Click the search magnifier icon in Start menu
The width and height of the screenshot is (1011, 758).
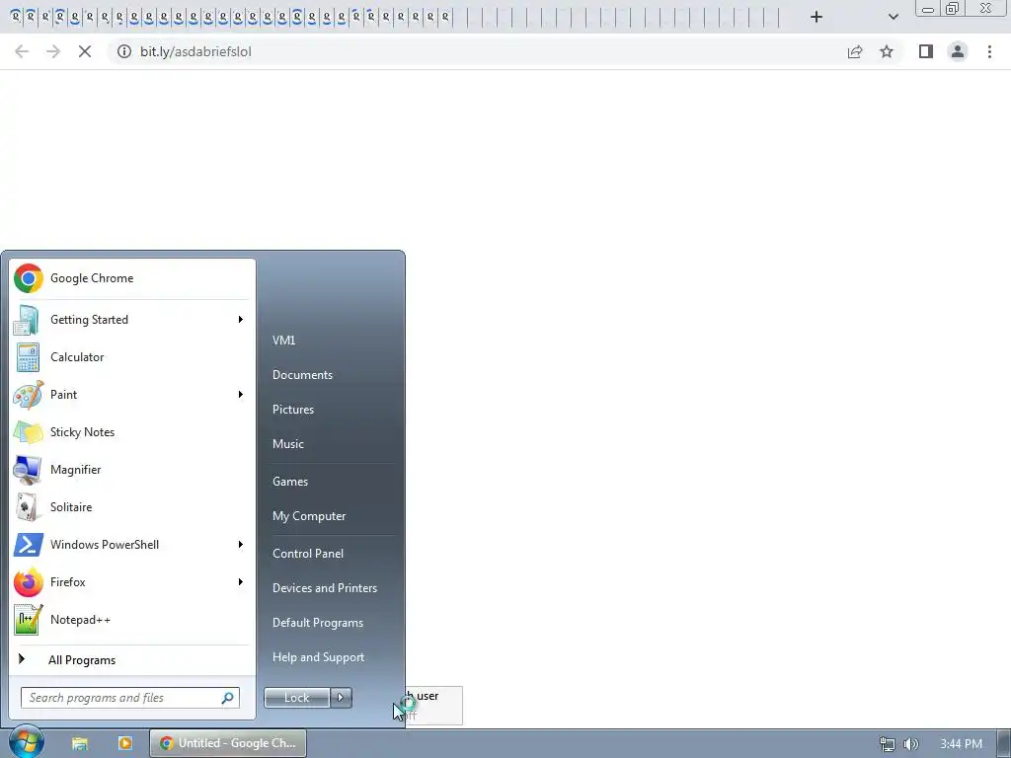click(x=228, y=698)
